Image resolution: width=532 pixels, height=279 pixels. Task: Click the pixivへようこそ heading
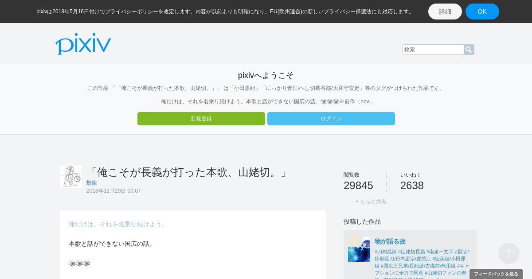266,75
